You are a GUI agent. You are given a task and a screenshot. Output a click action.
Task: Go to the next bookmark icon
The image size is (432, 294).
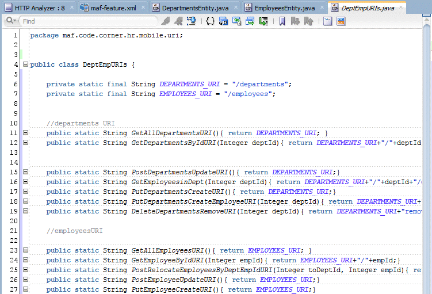[x=295, y=21]
